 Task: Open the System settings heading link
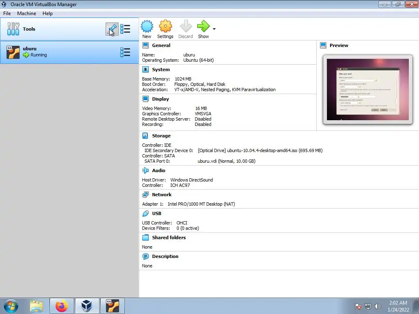[x=161, y=70]
